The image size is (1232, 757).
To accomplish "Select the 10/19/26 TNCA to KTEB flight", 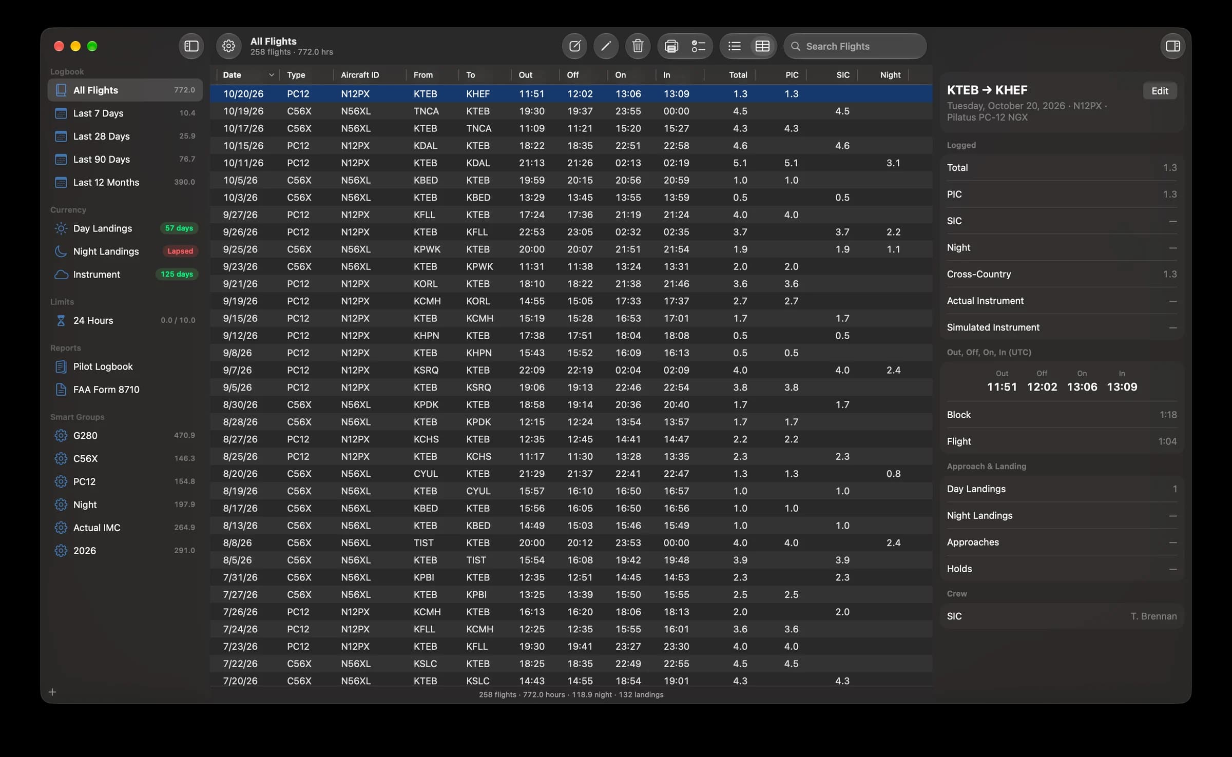I will [571, 111].
